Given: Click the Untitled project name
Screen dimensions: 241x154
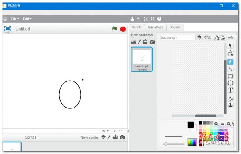Looking at the screenshot, I should [23, 29].
